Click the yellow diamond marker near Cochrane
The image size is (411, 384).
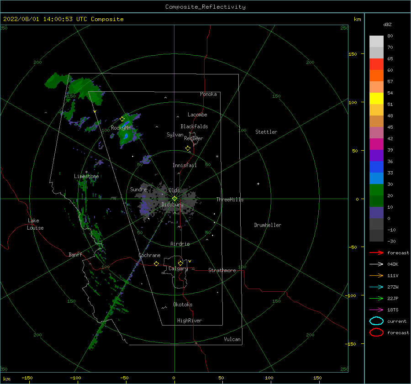(157, 264)
